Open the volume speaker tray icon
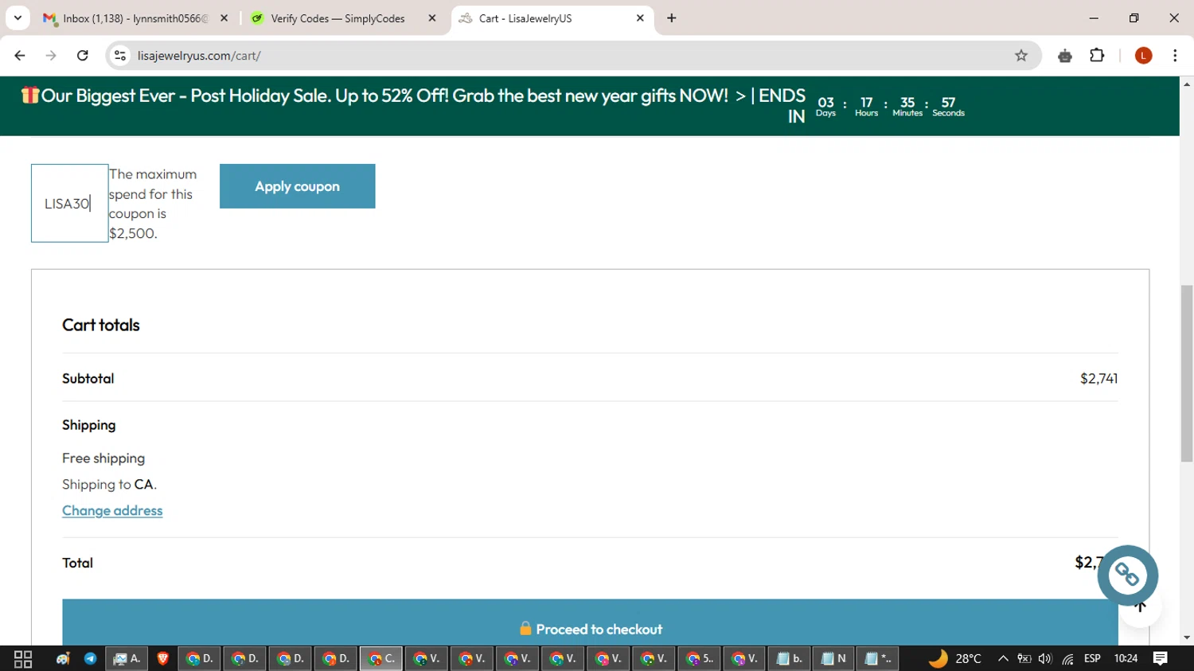The height and width of the screenshot is (671, 1194). [1045, 659]
